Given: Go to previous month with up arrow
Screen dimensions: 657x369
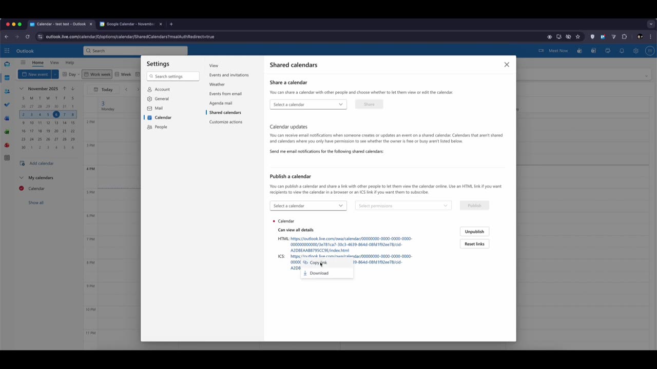Looking at the screenshot, I should [64, 89].
